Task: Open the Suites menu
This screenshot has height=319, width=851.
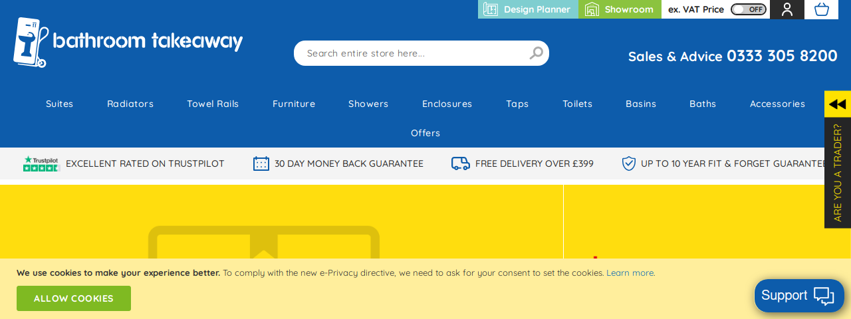Action: point(60,104)
